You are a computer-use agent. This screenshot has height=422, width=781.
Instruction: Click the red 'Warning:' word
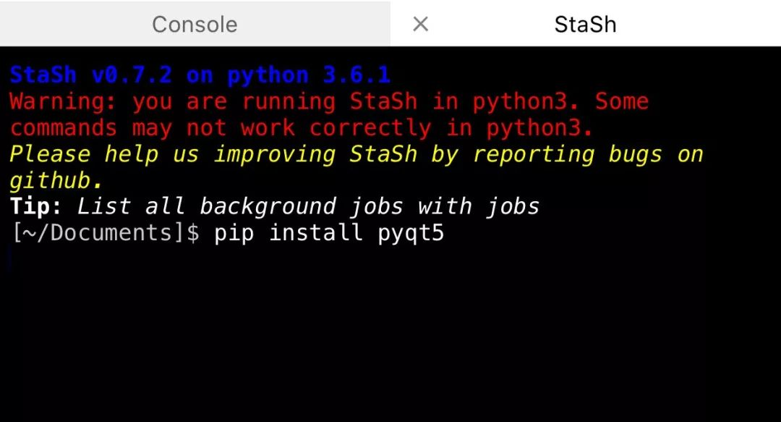pyautogui.click(x=63, y=102)
